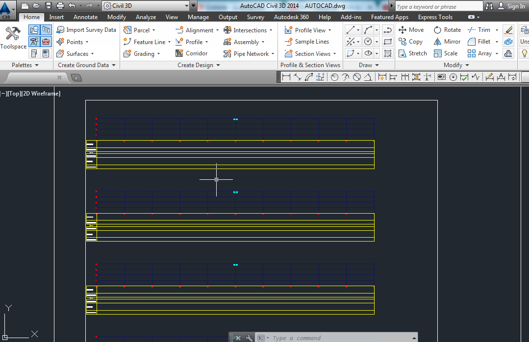Expand the Trim command dropdown

click(497, 29)
